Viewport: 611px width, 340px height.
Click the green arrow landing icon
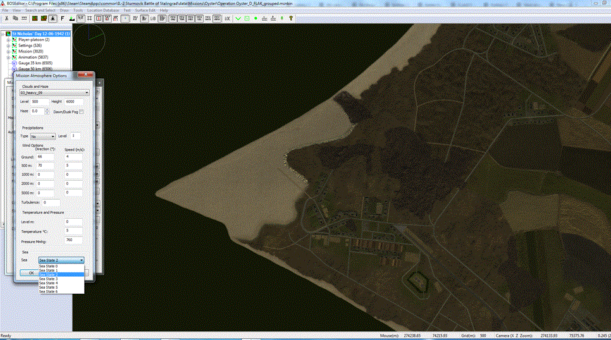click(71, 18)
